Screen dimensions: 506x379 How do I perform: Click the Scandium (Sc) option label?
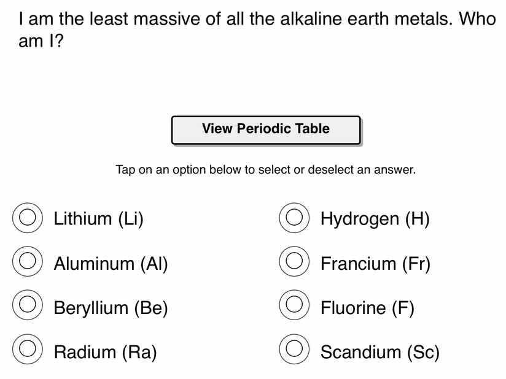(379, 351)
